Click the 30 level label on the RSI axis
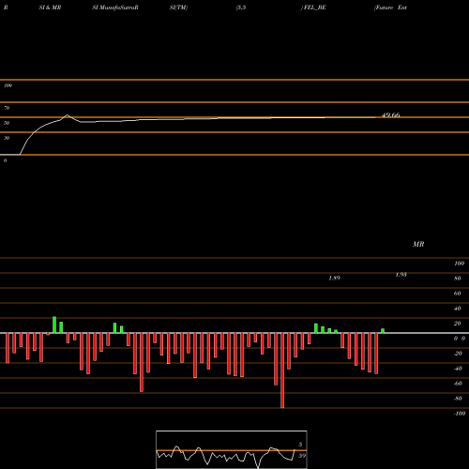The image size is (469, 469). [x=7, y=138]
